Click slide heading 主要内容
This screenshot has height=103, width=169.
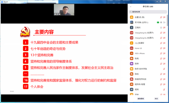(44, 32)
